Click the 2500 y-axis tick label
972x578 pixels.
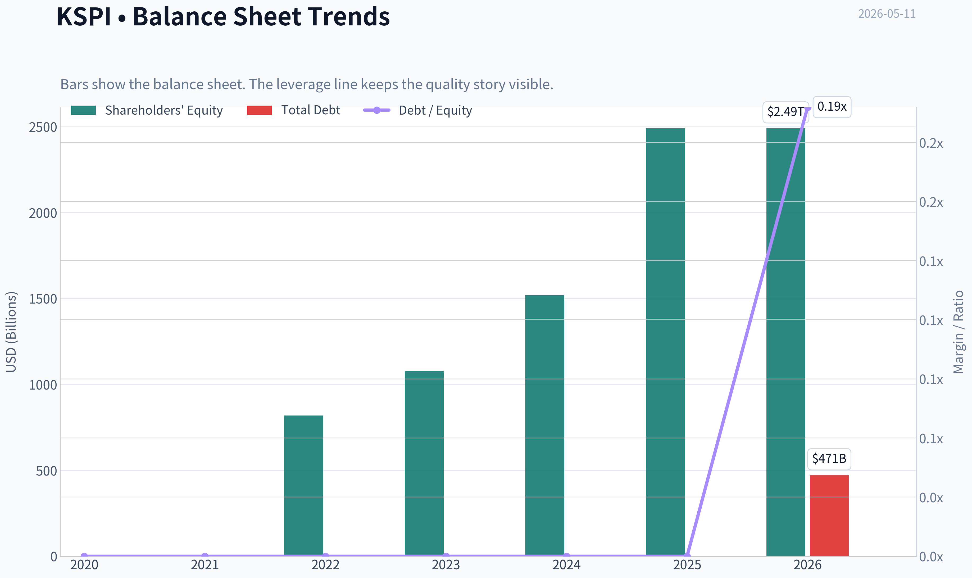point(43,127)
